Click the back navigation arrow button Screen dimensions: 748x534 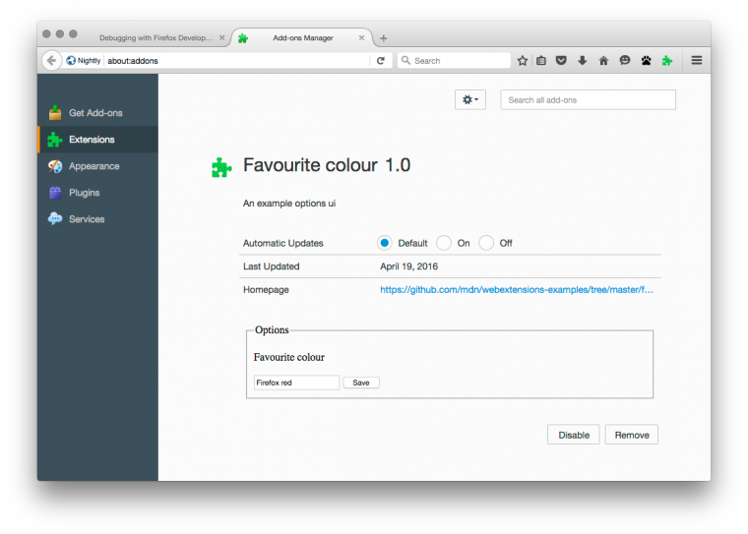[x=51, y=61]
